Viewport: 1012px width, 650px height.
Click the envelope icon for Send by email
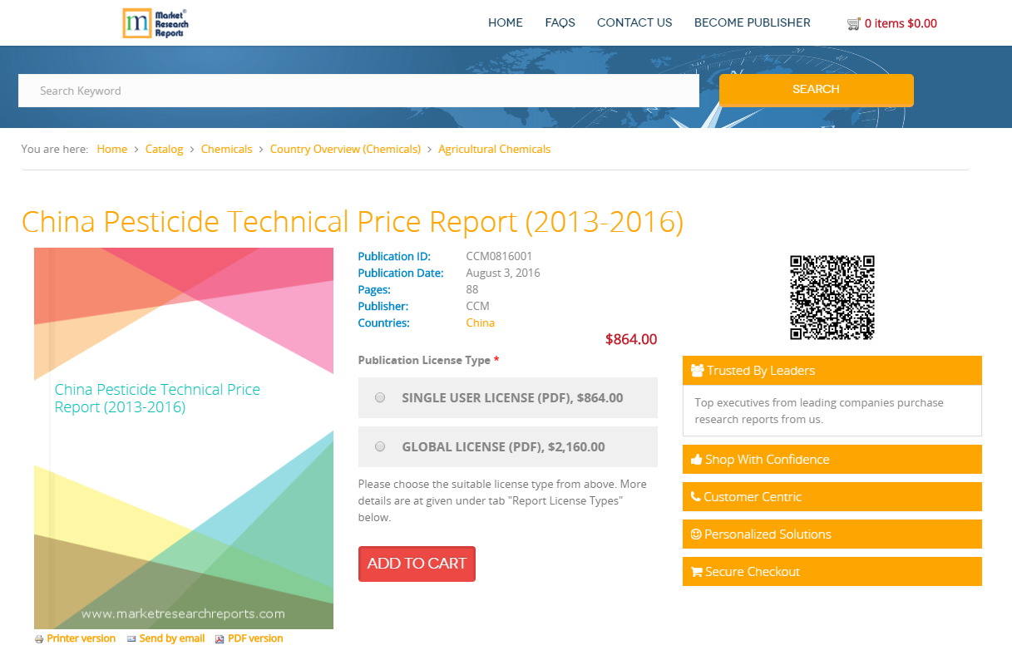tap(131, 639)
